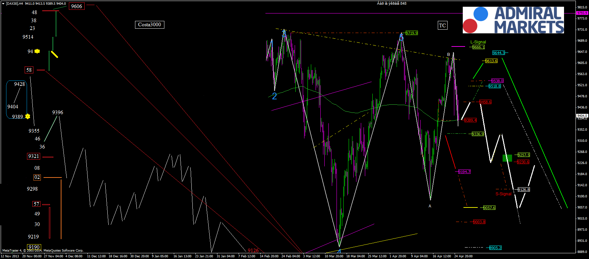
Task: Click the yellow star marker beside 94
Action: pyautogui.click(x=37, y=51)
